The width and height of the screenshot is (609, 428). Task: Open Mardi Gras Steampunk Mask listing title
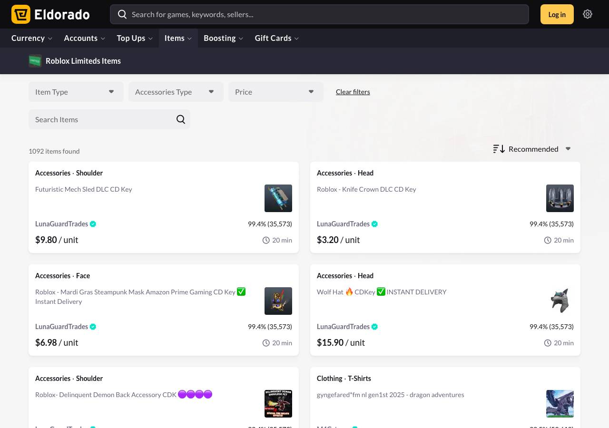(x=140, y=296)
